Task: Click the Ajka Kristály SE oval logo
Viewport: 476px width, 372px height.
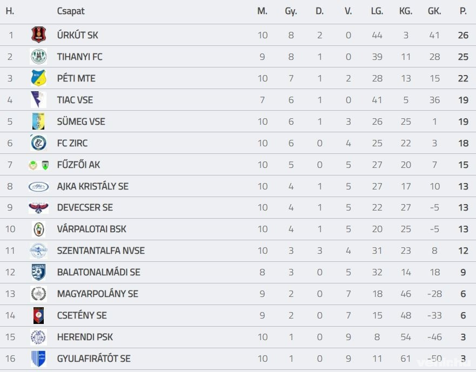Action: click(38, 186)
